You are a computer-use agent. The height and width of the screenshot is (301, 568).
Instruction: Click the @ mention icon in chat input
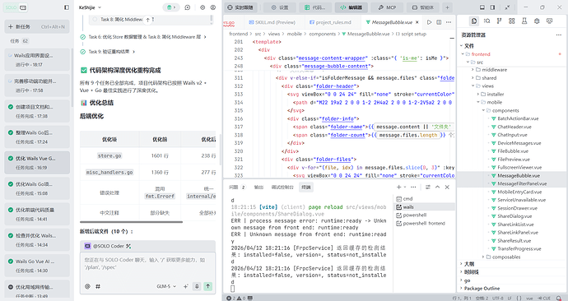point(87,286)
